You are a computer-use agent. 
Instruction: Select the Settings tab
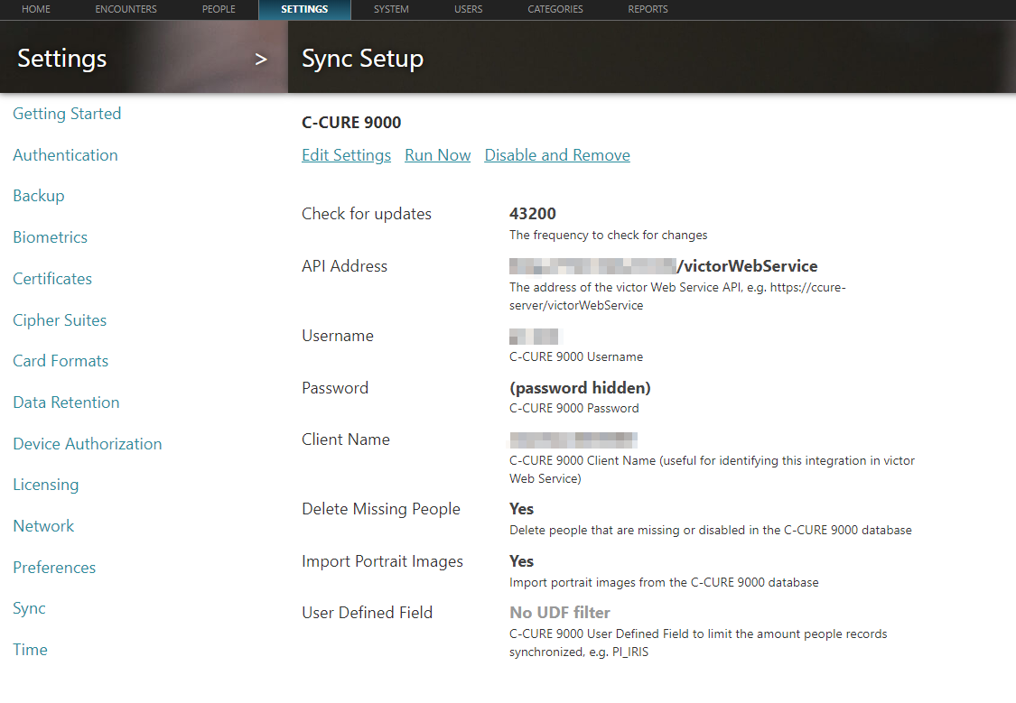[x=304, y=10]
